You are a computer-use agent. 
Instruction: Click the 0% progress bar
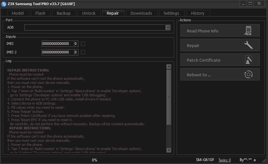point(95,160)
